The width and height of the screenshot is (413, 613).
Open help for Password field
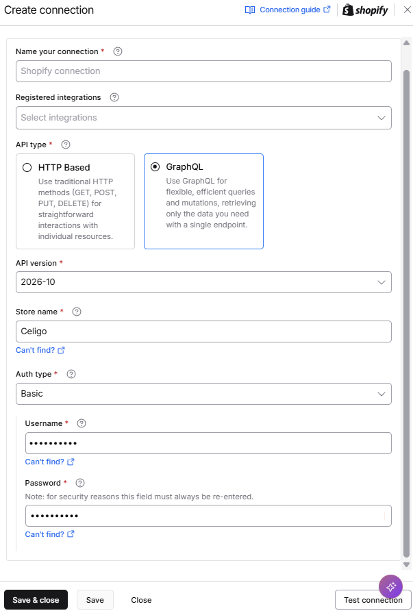click(x=79, y=483)
